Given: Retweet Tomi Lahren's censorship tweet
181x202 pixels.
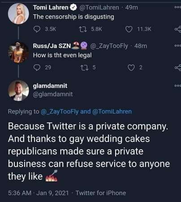Looking at the screenshot, I should [x=83, y=29].
